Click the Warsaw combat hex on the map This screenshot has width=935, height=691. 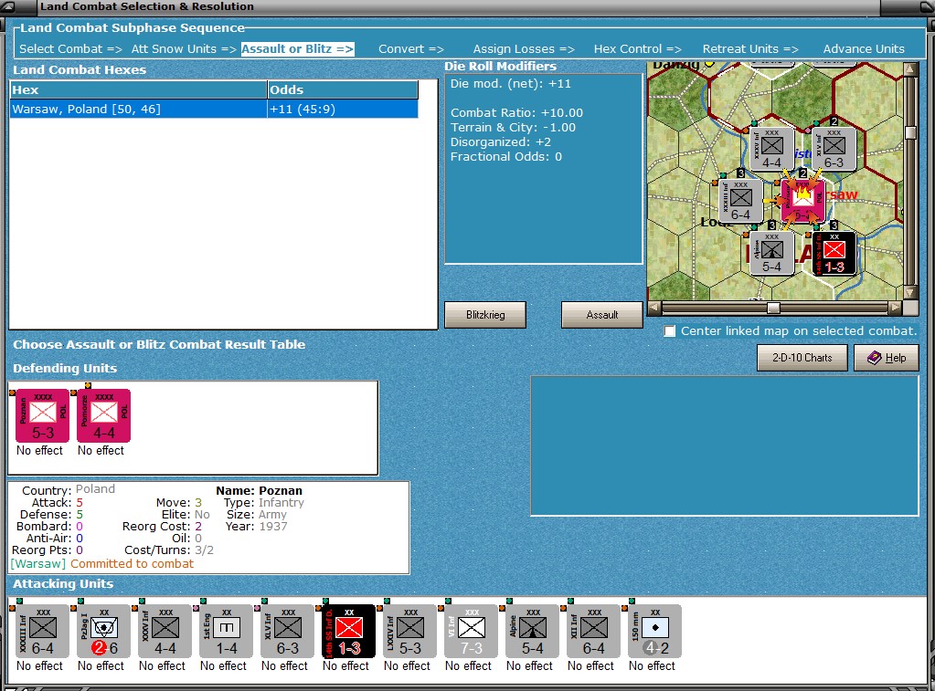pyautogui.click(x=803, y=201)
